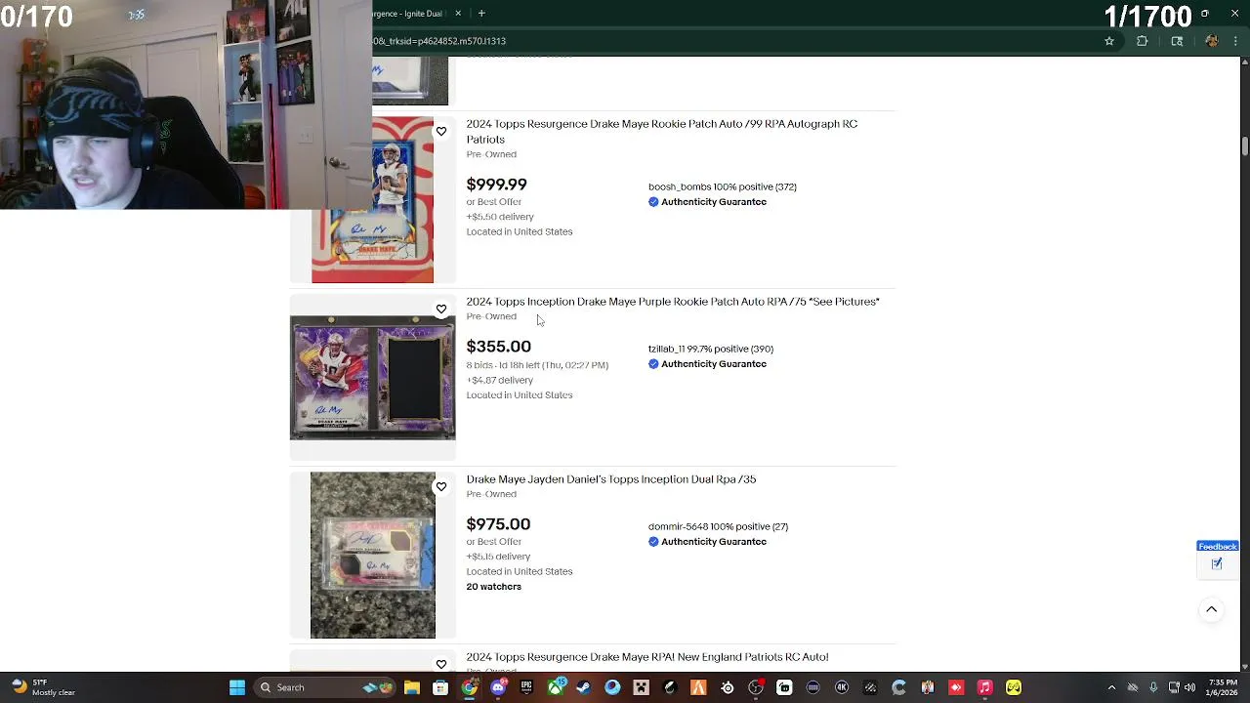Image resolution: width=1250 pixels, height=703 pixels.
Task: Open Drake Maye Jayden Daniel's Dual Rpa /35 title
Action: point(611,479)
